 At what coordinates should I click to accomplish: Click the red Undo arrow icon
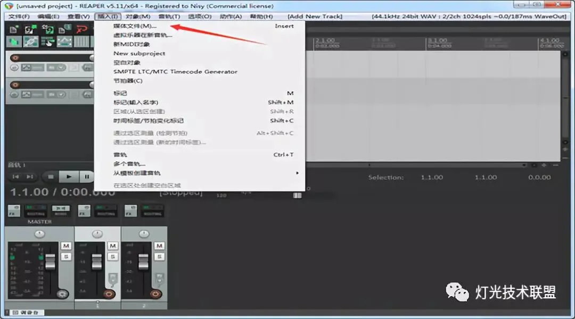click(x=81, y=29)
